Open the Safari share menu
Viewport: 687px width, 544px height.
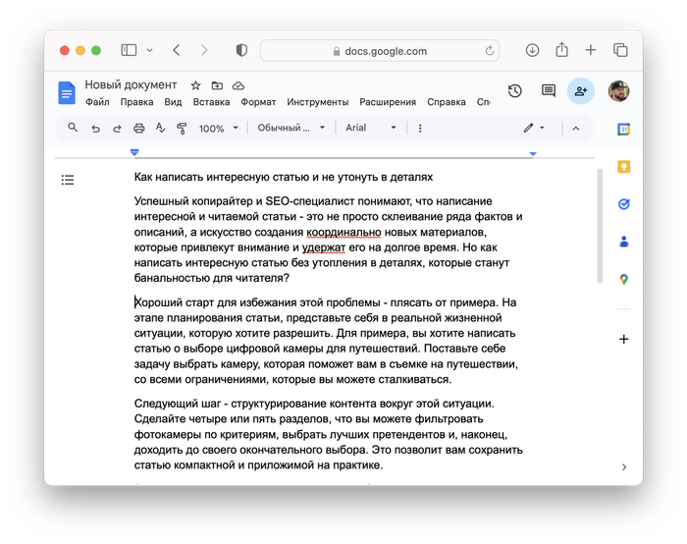[561, 50]
